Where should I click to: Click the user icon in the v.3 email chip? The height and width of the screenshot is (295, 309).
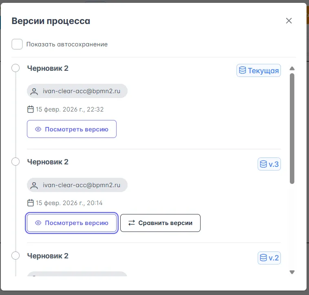[x=35, y=185]
